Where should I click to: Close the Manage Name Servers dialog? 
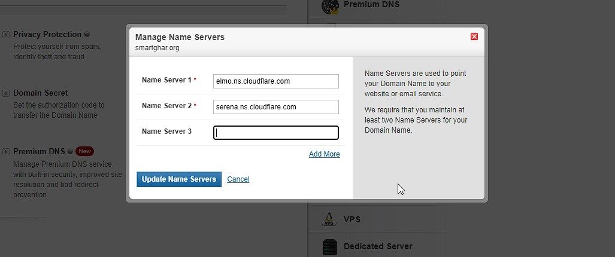474,36
